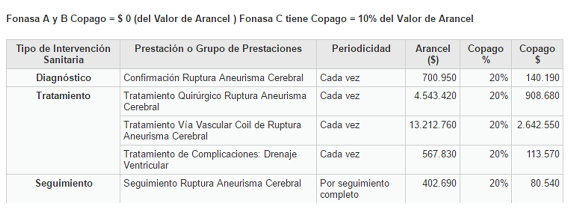
Task: Click the Fonasa copago heading text
Action: click(240, 19)
